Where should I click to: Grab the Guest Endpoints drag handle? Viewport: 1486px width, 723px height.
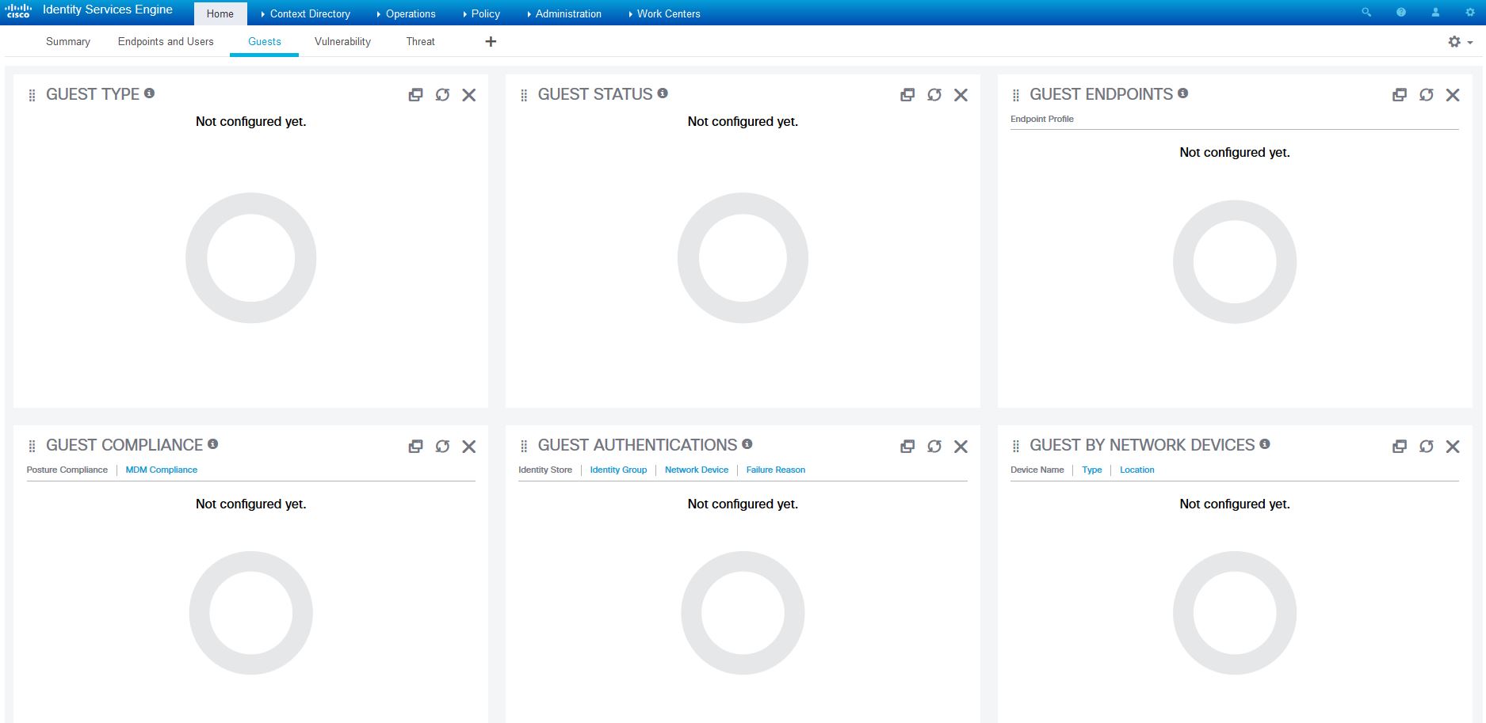[x=1016, y=95]
